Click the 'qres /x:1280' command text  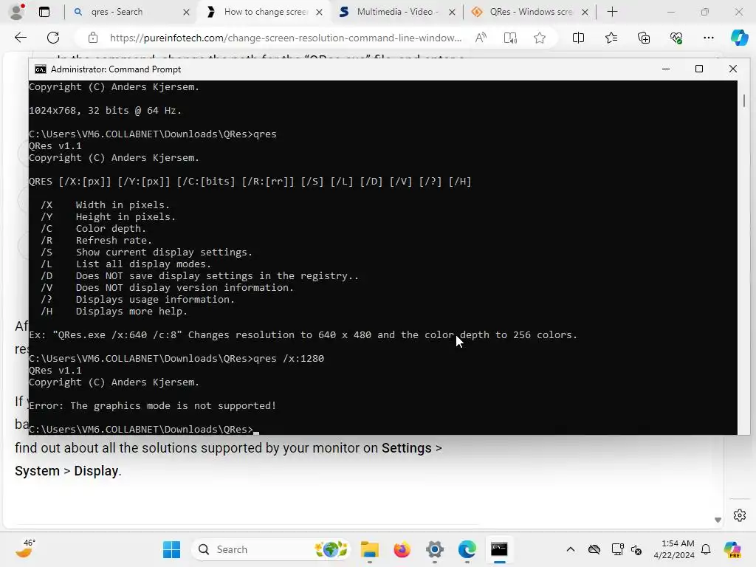pyautogui.click(x=289, y=358)
